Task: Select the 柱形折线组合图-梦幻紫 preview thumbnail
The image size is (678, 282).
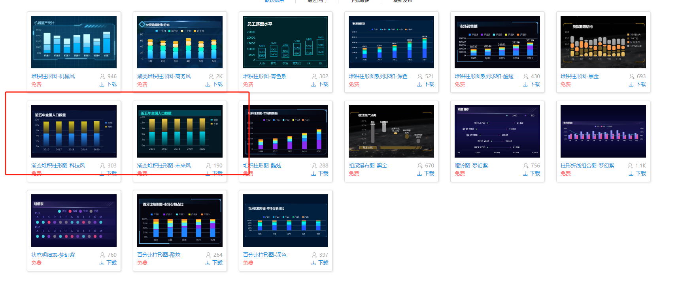Action: 603,131
